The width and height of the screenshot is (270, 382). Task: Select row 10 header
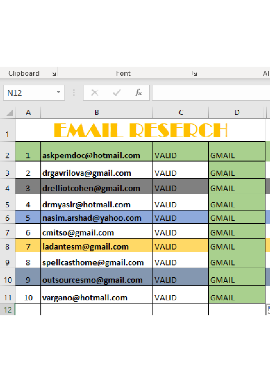(8, 277)
